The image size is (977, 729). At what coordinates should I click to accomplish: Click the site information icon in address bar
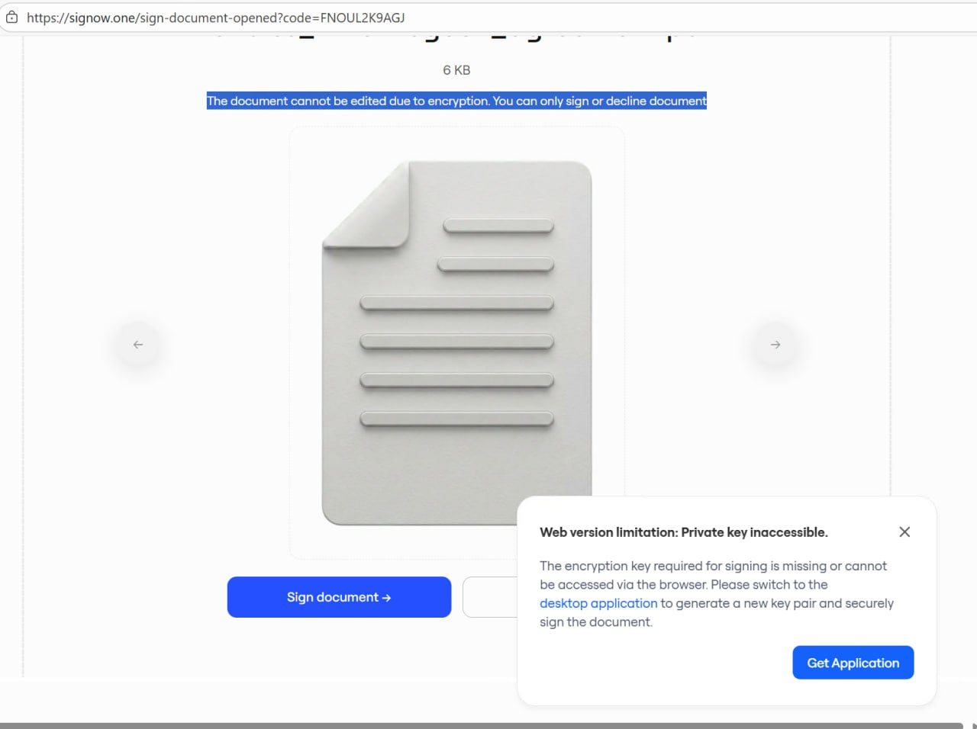pyautogui.click(x=12, y=18)
